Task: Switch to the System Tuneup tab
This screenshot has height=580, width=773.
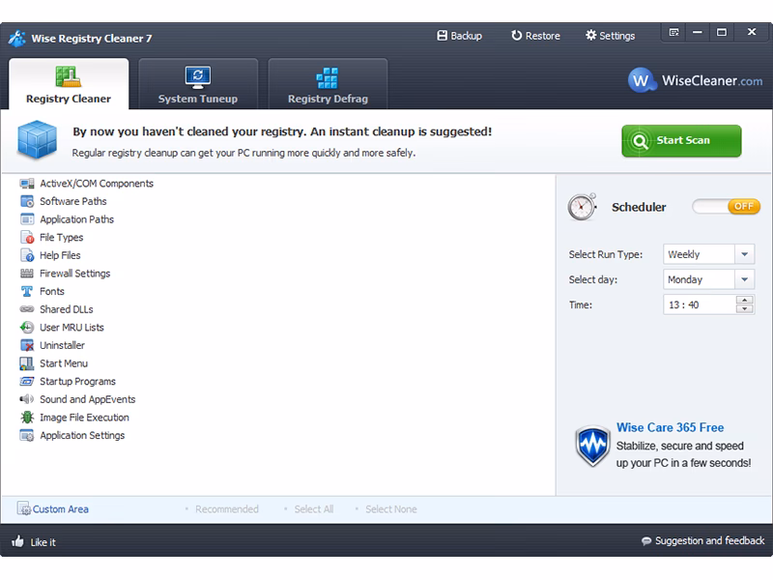Action: click(198, 85)
